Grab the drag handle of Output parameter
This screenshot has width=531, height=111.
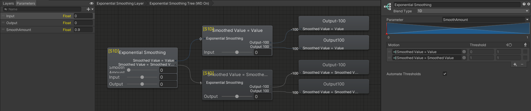pos(3,23)
